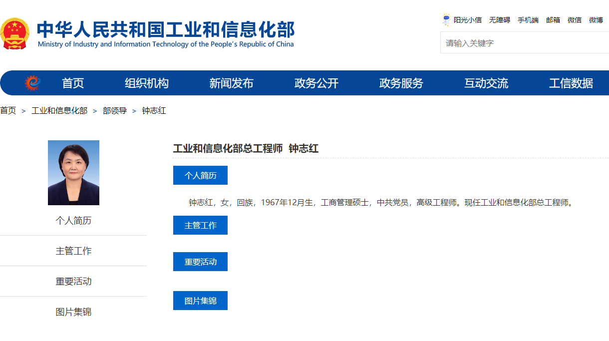Open the 手机端 mobile version link
Image resolution: width=609 pixels, height=341 pixels.
tap(528, 20)
